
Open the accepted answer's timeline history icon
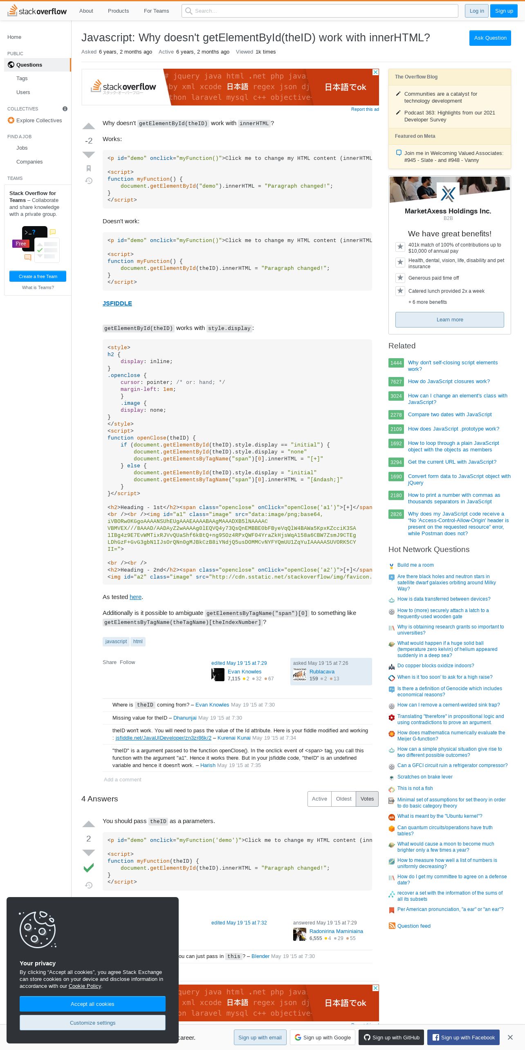point(89,885)
